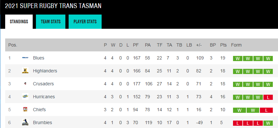Screen dimensions: 278x128
Task: Click the Brumbies green W form badge
Action: 268,123
